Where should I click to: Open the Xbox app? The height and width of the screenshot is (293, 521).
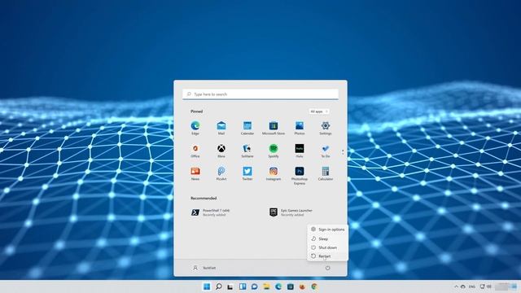click(221, 151)
